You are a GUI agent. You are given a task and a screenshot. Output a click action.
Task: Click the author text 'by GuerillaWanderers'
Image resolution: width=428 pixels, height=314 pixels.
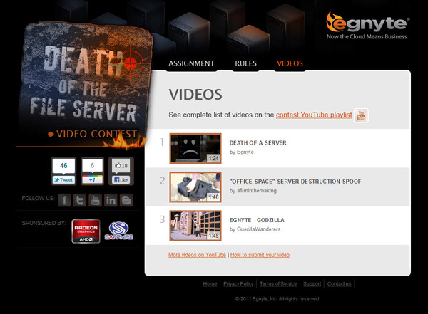coord(255,229)
